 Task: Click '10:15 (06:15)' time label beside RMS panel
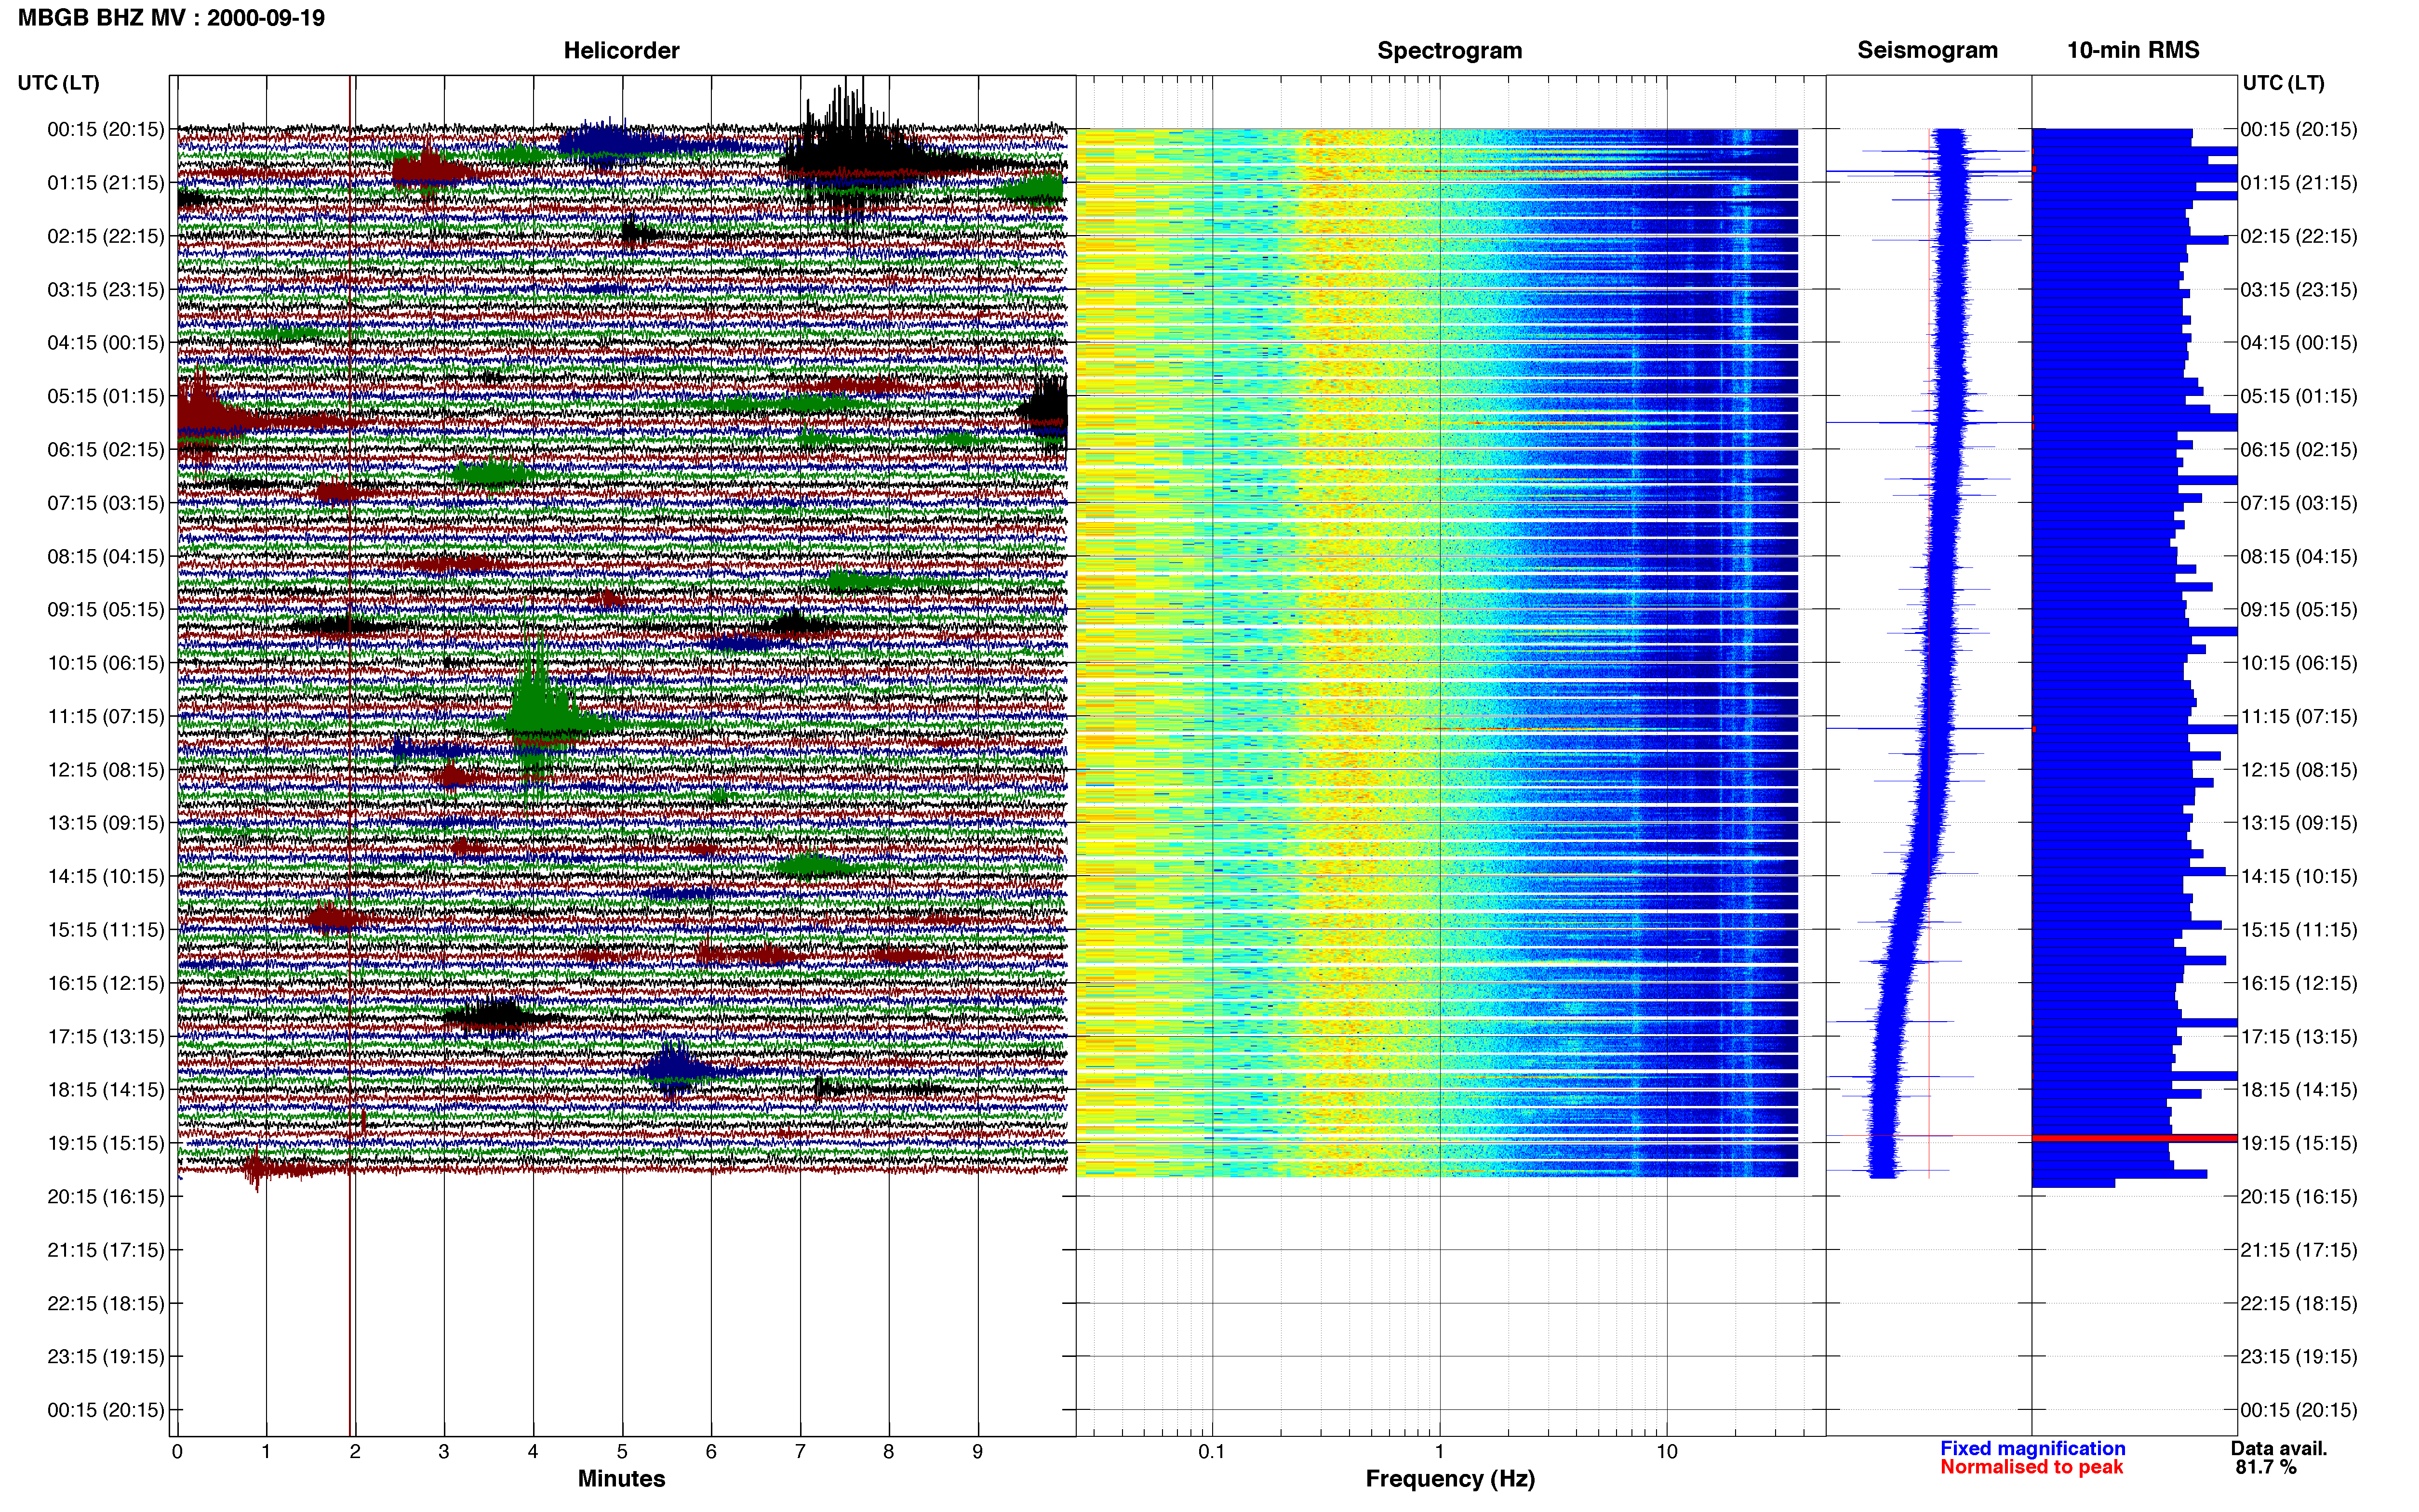(2299, 663)
